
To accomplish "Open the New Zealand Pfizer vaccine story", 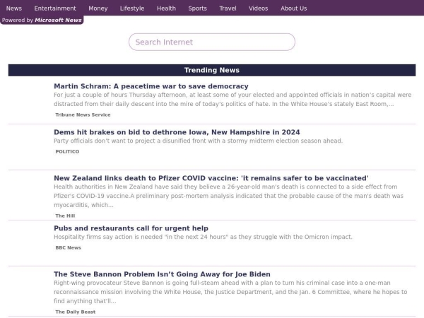I will pyautogui.click(x=211, y=178).
